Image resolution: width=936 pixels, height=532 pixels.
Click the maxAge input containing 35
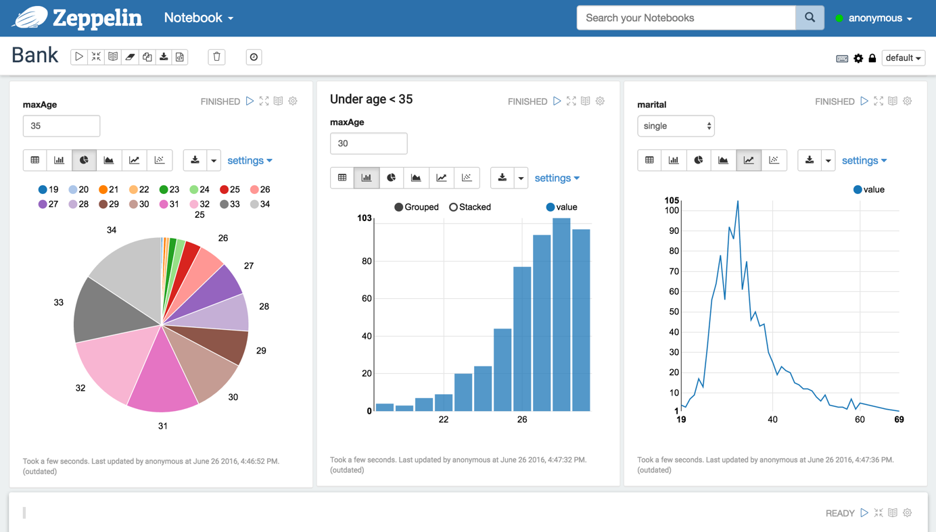coord(62,126)
